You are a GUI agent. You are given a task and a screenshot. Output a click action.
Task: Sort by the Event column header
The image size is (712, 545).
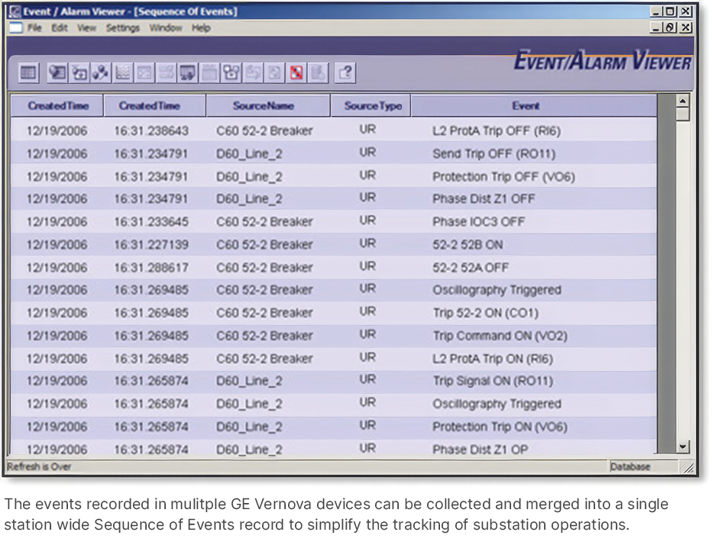click(534, 106)
